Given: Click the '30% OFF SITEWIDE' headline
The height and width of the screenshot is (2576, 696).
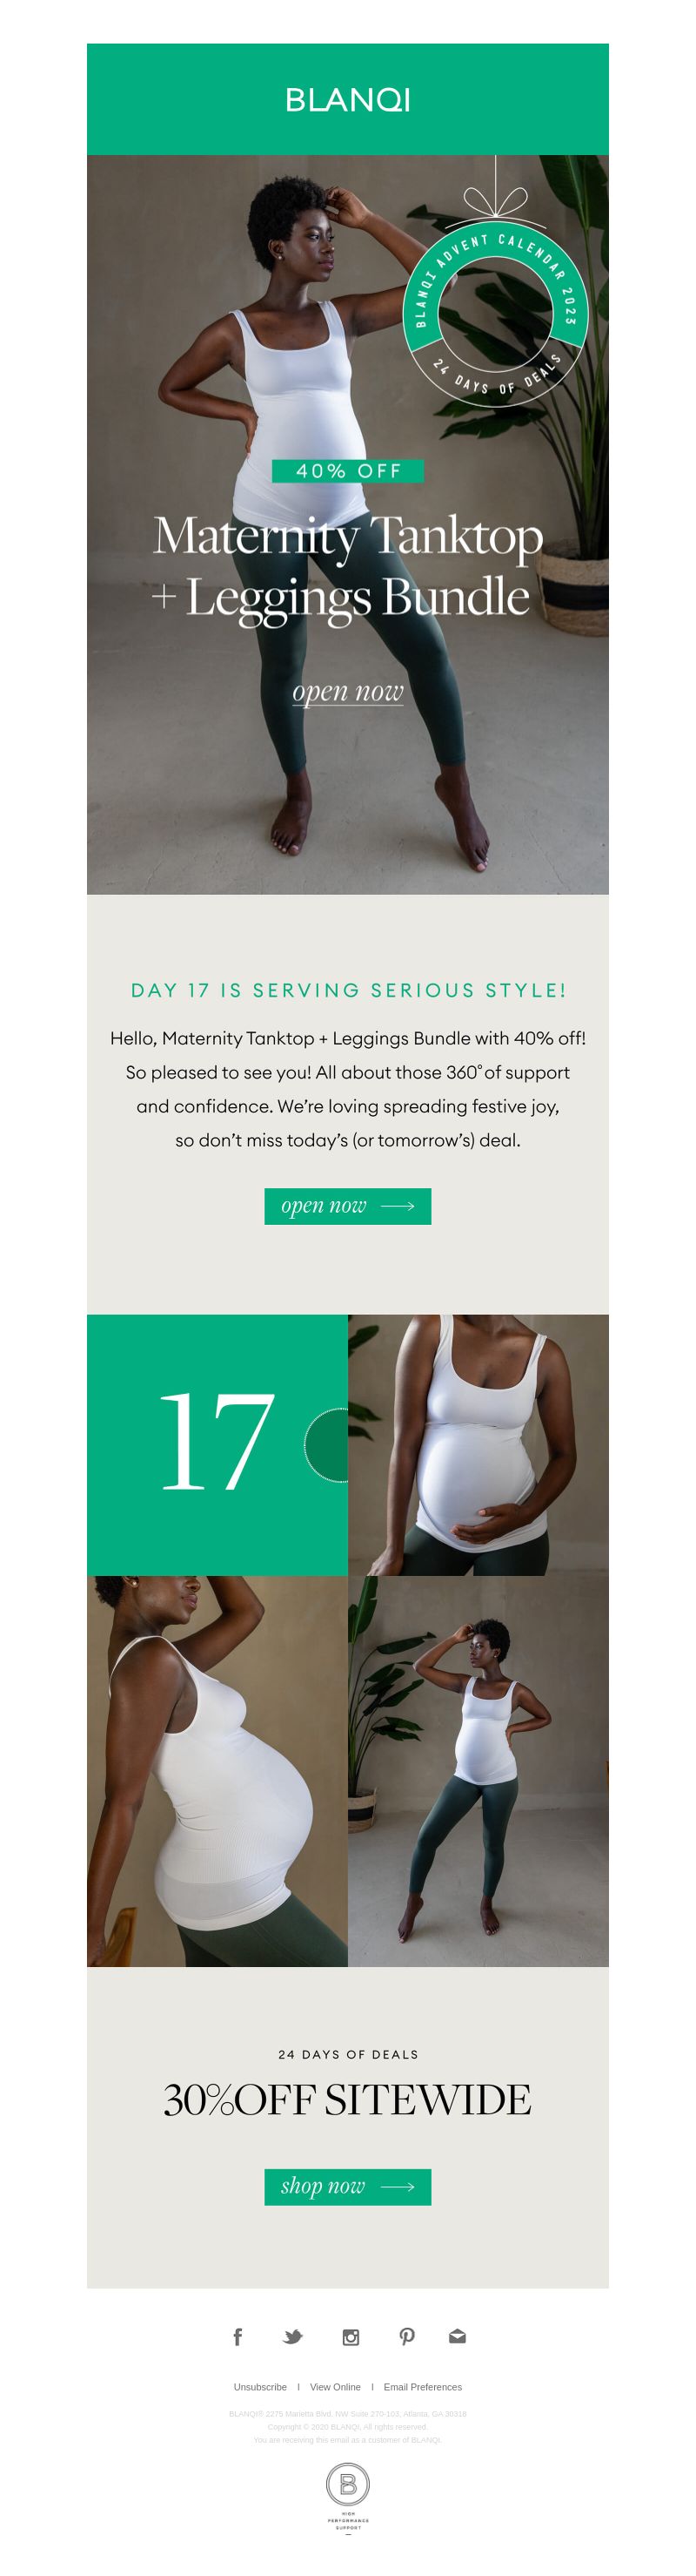Looking at the screenshot, I should (x=347, y=2100).
